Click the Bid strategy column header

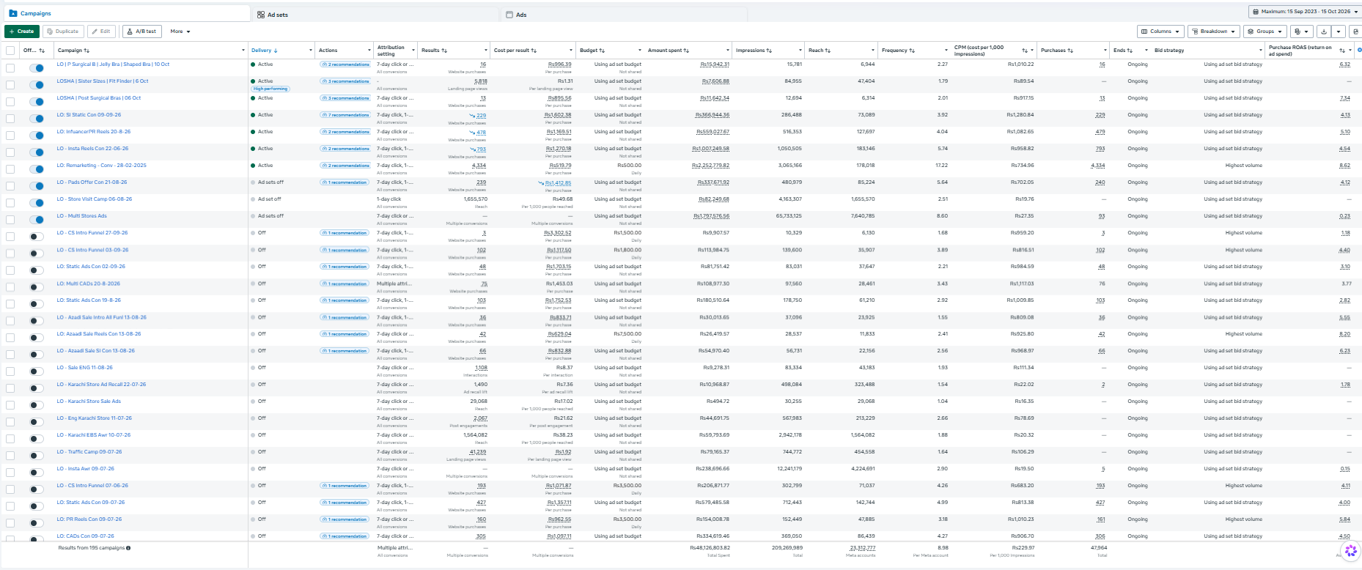click(1169, 51)
